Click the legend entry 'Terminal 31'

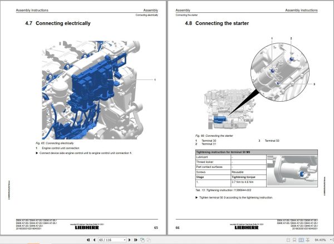[209, 144]
